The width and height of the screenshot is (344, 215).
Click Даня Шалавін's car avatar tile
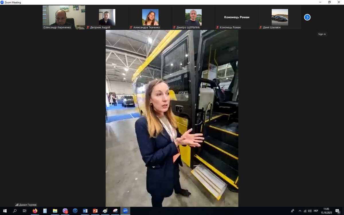279,17
